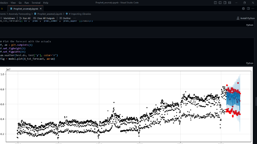This screenshot has width=257, height=144.
Task: Click the notebook file icon in tab
Action: [11, 9]
